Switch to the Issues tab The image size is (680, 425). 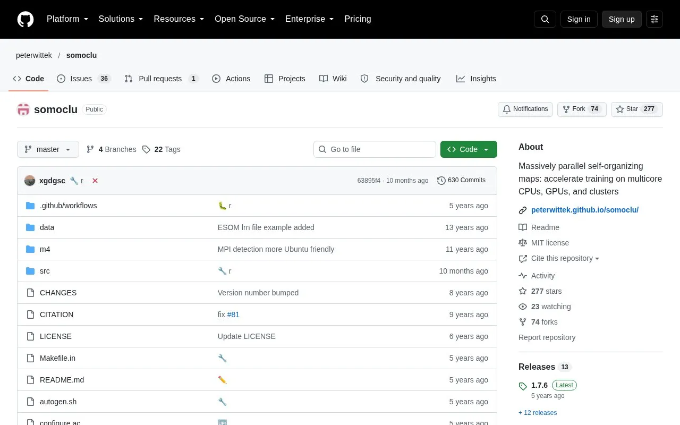pos(83,79)
